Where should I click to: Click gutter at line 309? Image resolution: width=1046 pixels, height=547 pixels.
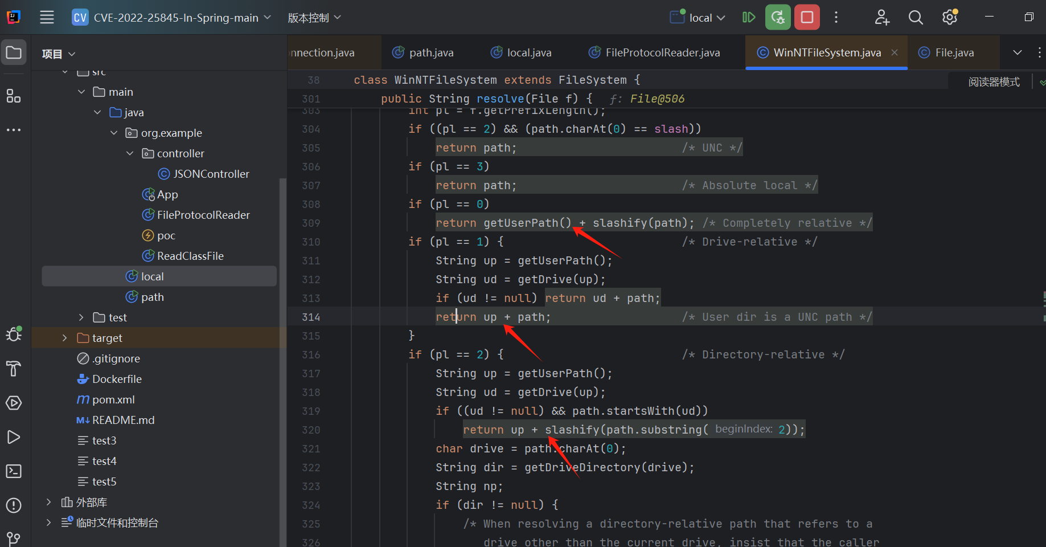tap(311, 223)
